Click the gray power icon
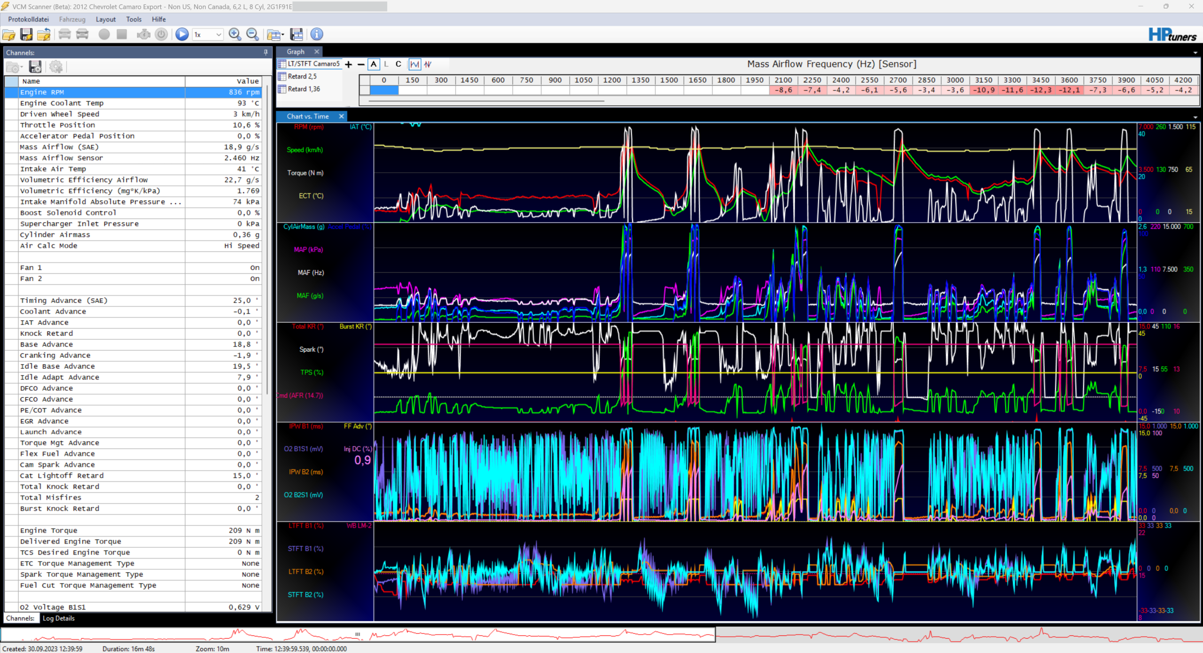The image size is (1203, 653). 161,34
